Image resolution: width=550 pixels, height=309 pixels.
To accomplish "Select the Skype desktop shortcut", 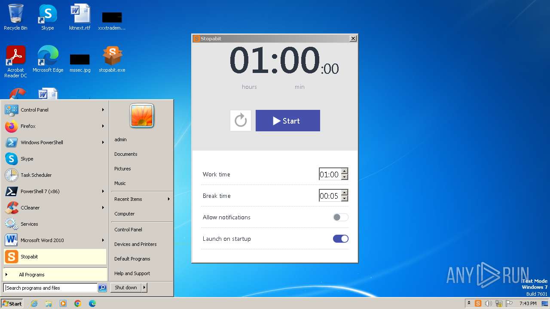I will click(47, 18).
